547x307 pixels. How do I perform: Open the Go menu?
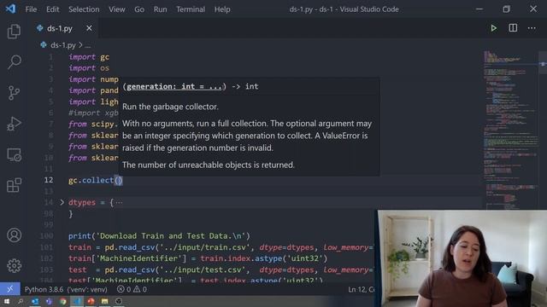139,9
